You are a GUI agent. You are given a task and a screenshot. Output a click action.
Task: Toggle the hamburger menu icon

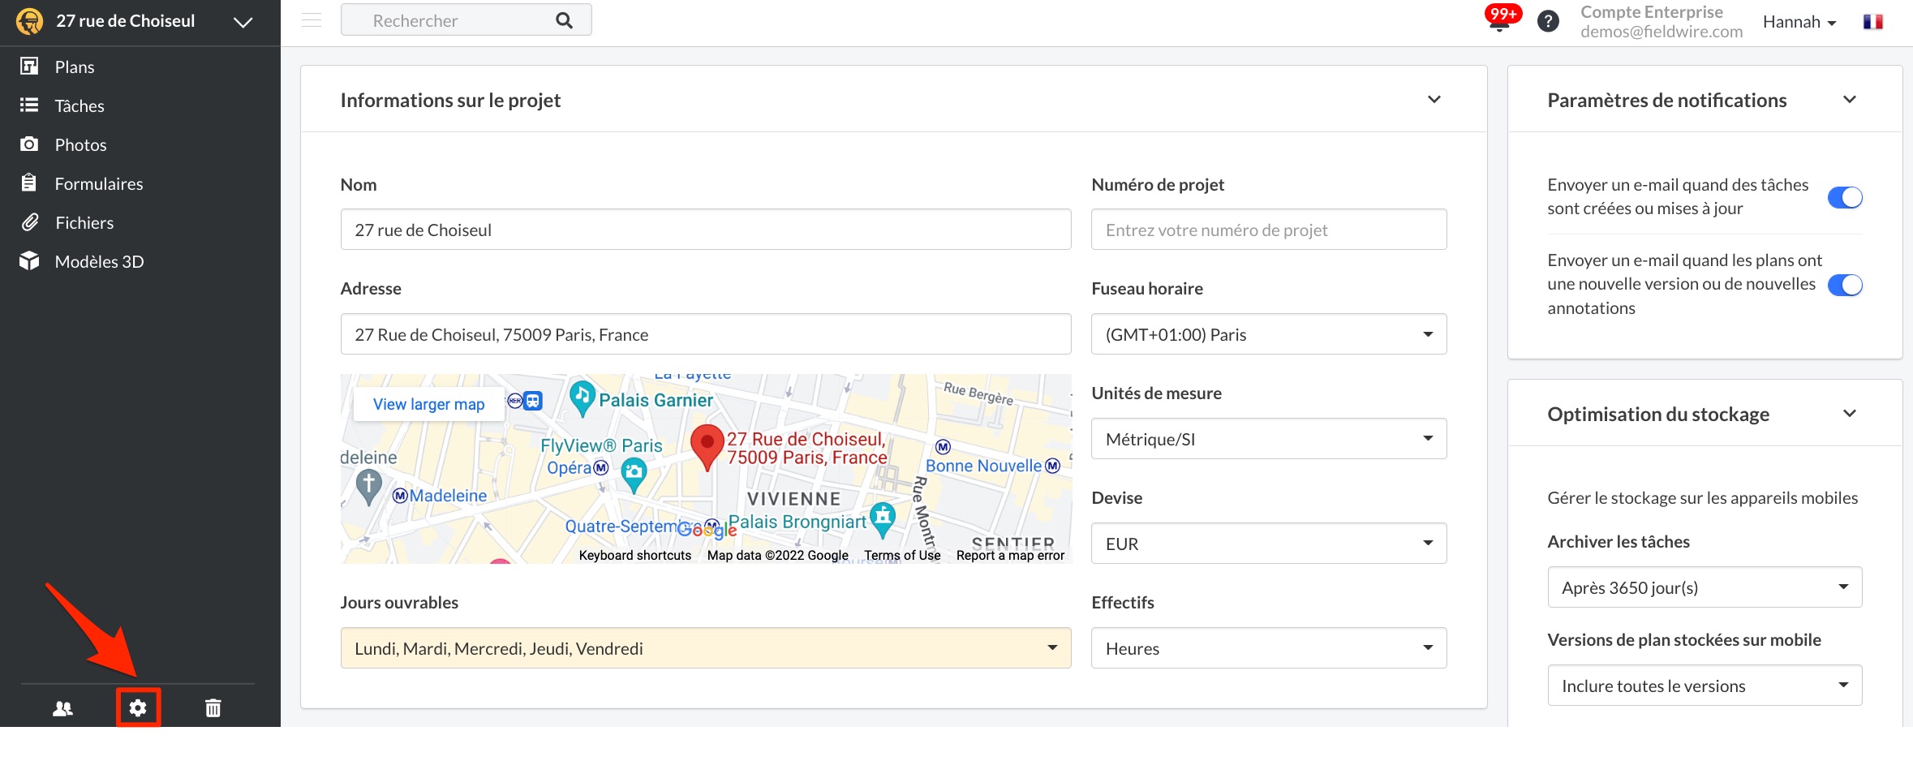point(312,20)
